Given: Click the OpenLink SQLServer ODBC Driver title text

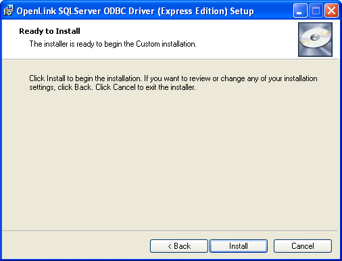Looking at the screenshot, I should point(135,11).
